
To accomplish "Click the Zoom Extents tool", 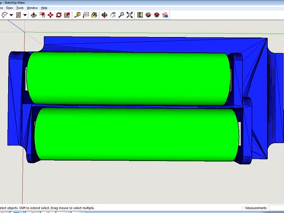I will tap(130, 15).
